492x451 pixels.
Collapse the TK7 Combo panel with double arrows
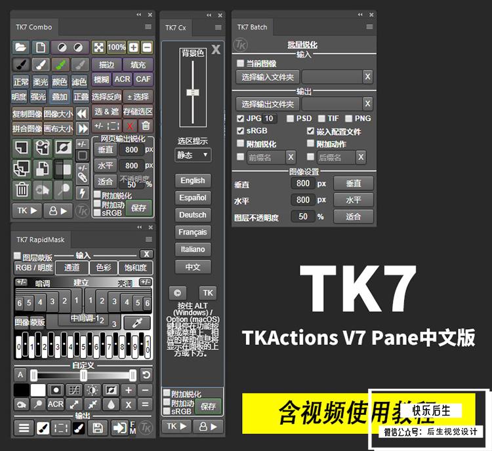(x=138, y=14)
